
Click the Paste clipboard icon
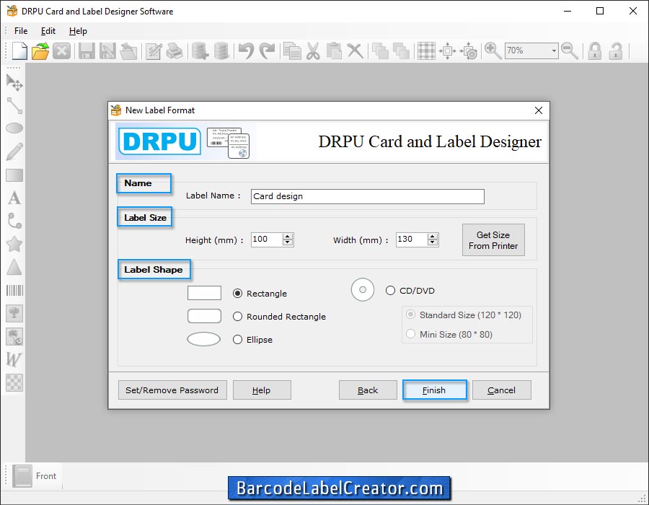(x=334, y=51)
